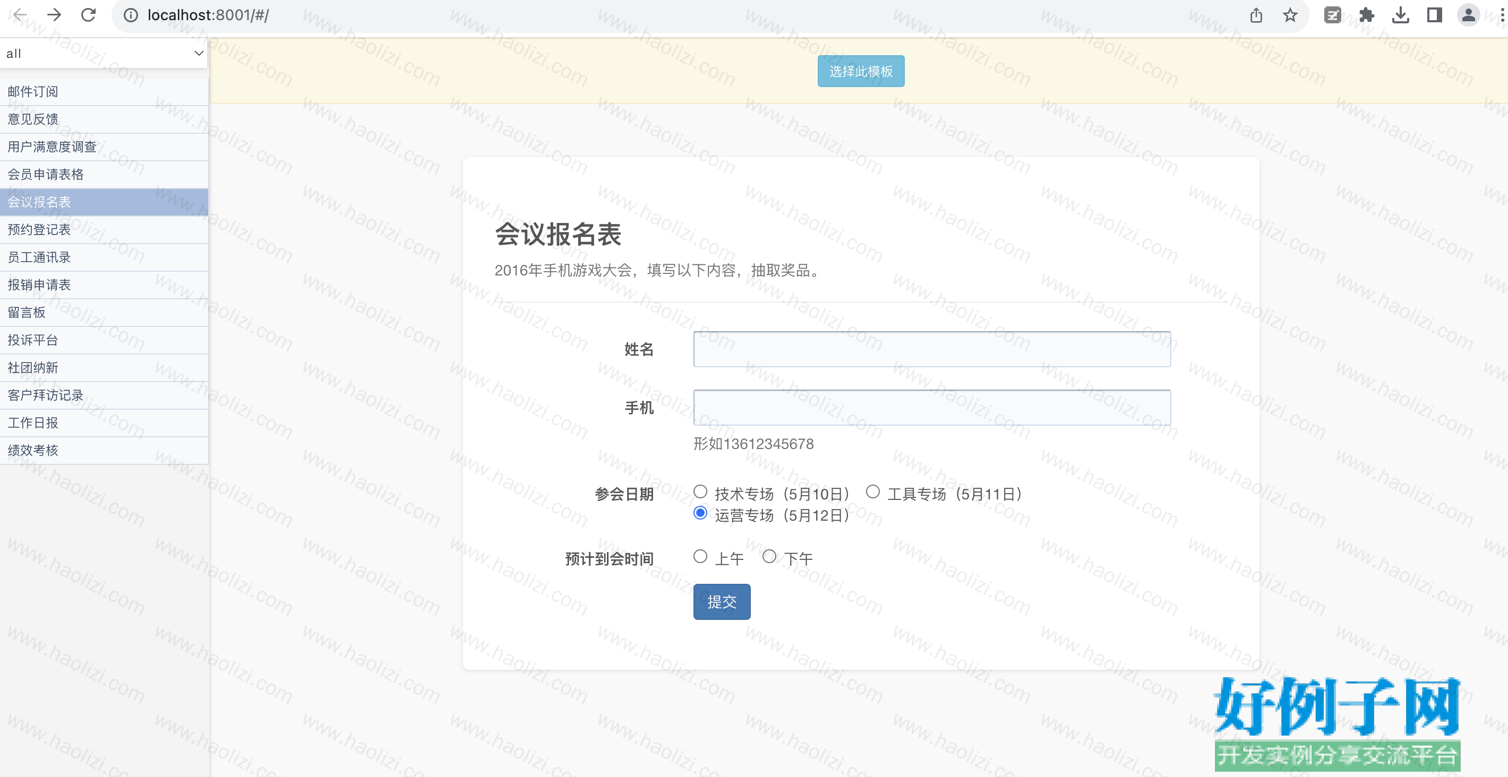This screenshot has width=1508, height=777.
Task: Click the hint text 形如13612345678
Action: [753, 444]
